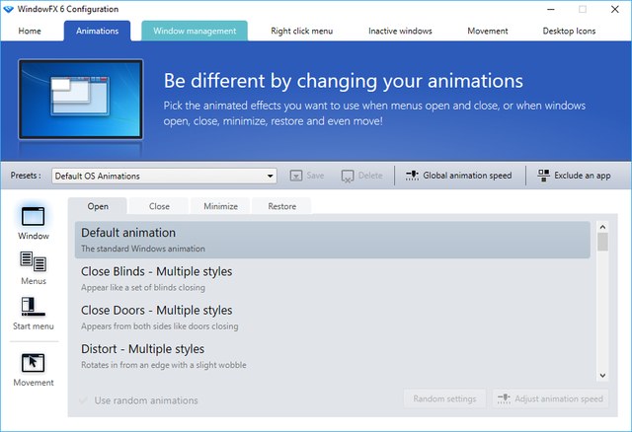This screenshot has width=632, height=432.
Task: Open the Desktop Icons tab
Action: click(569, 31)
